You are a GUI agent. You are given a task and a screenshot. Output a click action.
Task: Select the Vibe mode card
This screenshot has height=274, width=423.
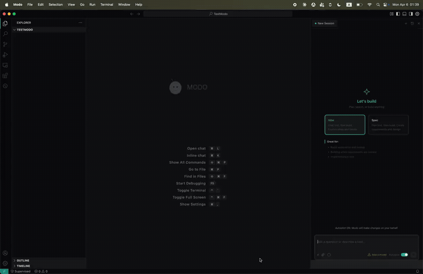coord(345,125)
